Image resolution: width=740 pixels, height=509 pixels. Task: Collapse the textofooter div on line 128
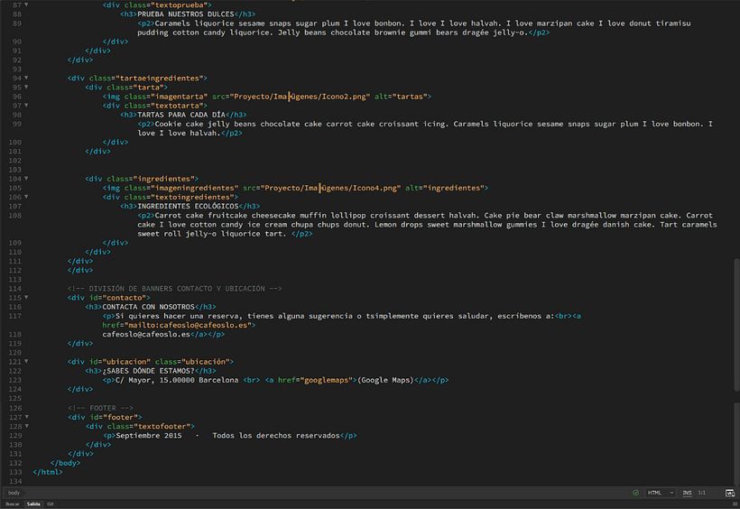[x=26, y=426]
